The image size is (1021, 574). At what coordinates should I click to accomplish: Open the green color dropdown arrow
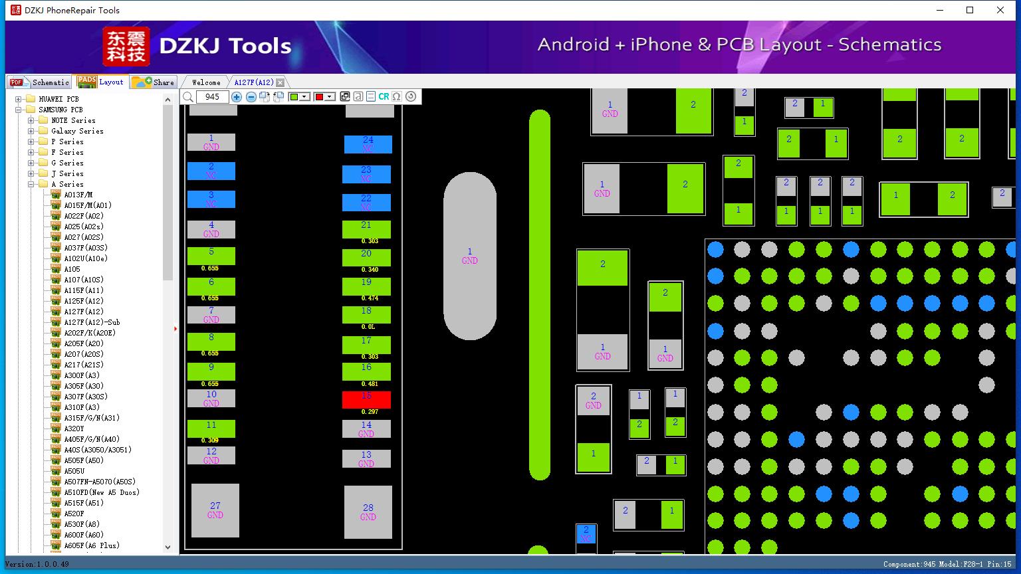click(304, 97)
